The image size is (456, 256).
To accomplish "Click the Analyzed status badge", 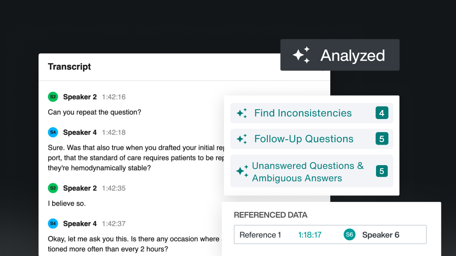I will [x=340, y=55].
